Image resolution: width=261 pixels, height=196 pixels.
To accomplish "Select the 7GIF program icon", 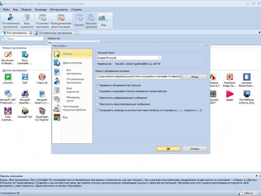I will point(25,79).
